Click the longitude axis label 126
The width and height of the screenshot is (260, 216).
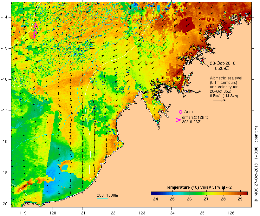231,213
